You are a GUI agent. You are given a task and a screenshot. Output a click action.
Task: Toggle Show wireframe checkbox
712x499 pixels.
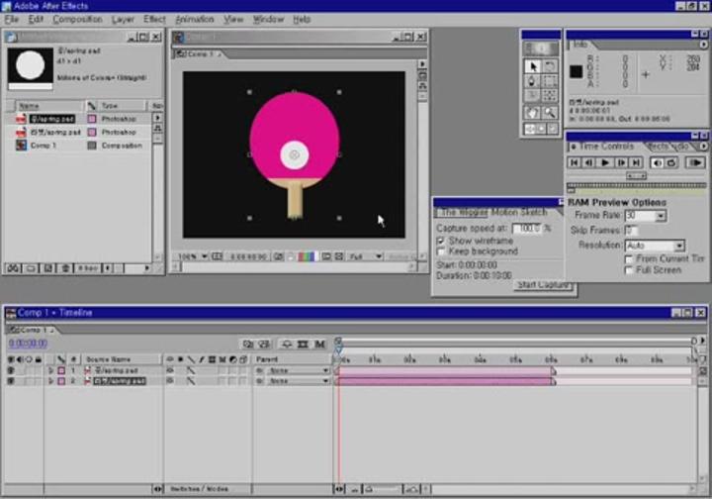tap(440, 241)
